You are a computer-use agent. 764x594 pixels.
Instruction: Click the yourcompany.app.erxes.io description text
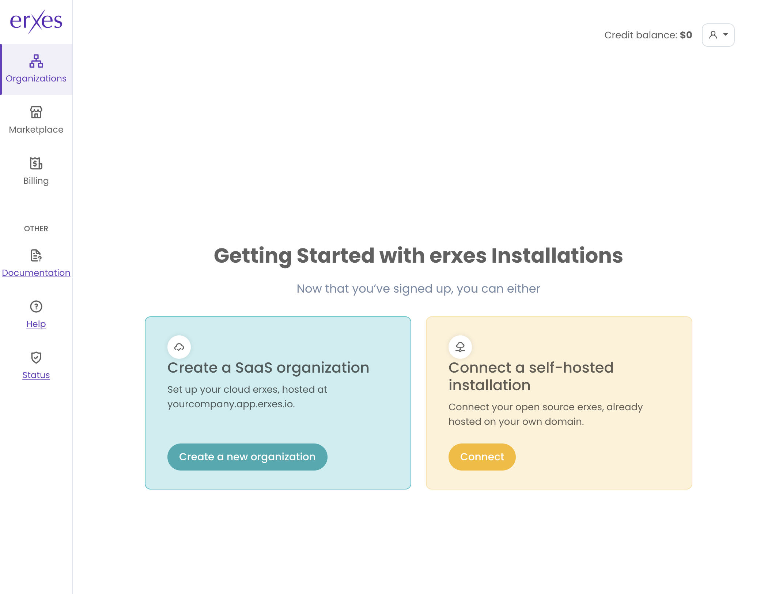(x=247, y=397)
